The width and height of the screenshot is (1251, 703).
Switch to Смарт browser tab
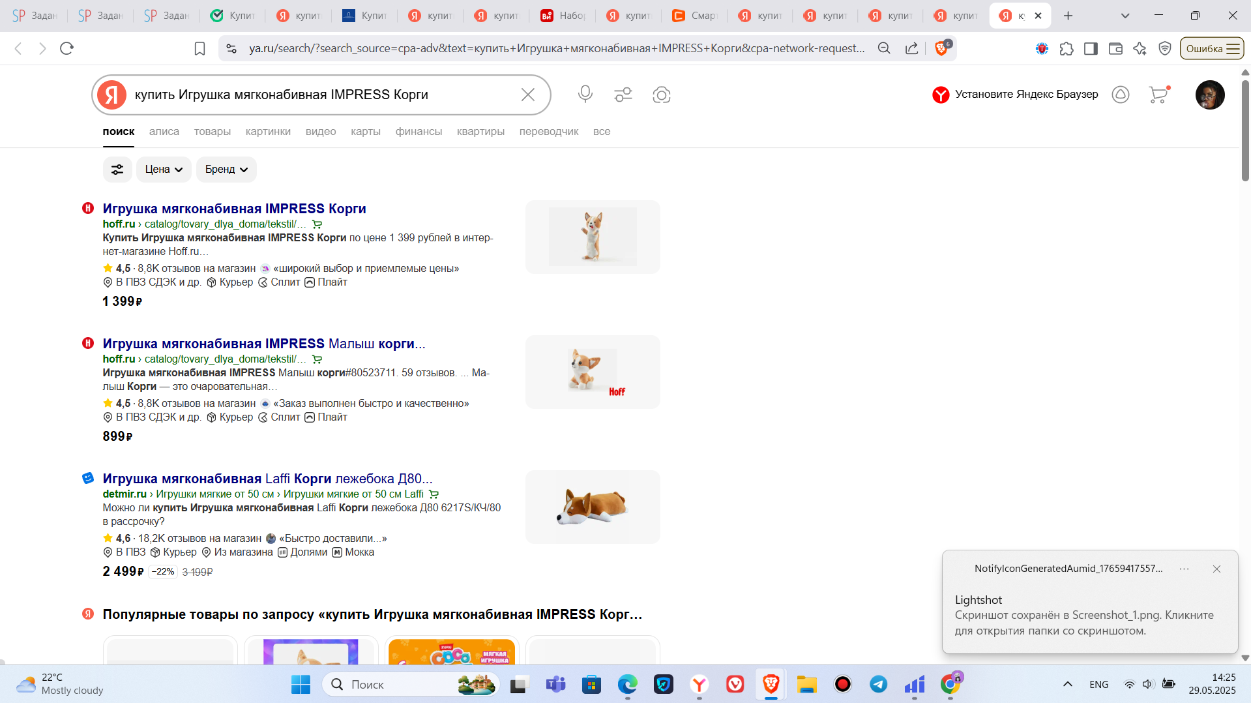coord(694,16)
